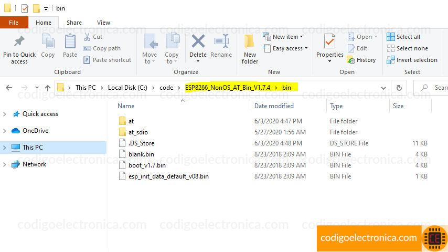Show file History
448x252 pixels.
click(361, 60)
